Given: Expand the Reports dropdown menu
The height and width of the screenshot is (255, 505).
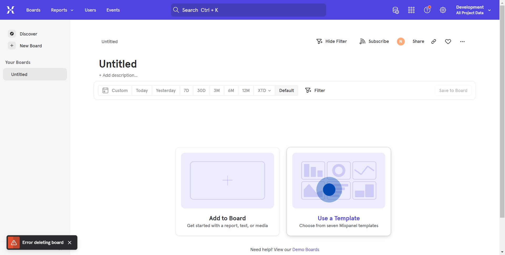Looking at the screenshot, I should click(x=62, y=10).
